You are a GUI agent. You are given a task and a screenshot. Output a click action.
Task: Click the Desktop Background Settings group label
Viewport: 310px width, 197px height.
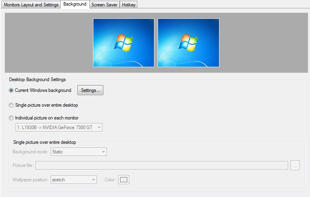tap(38, 80)
